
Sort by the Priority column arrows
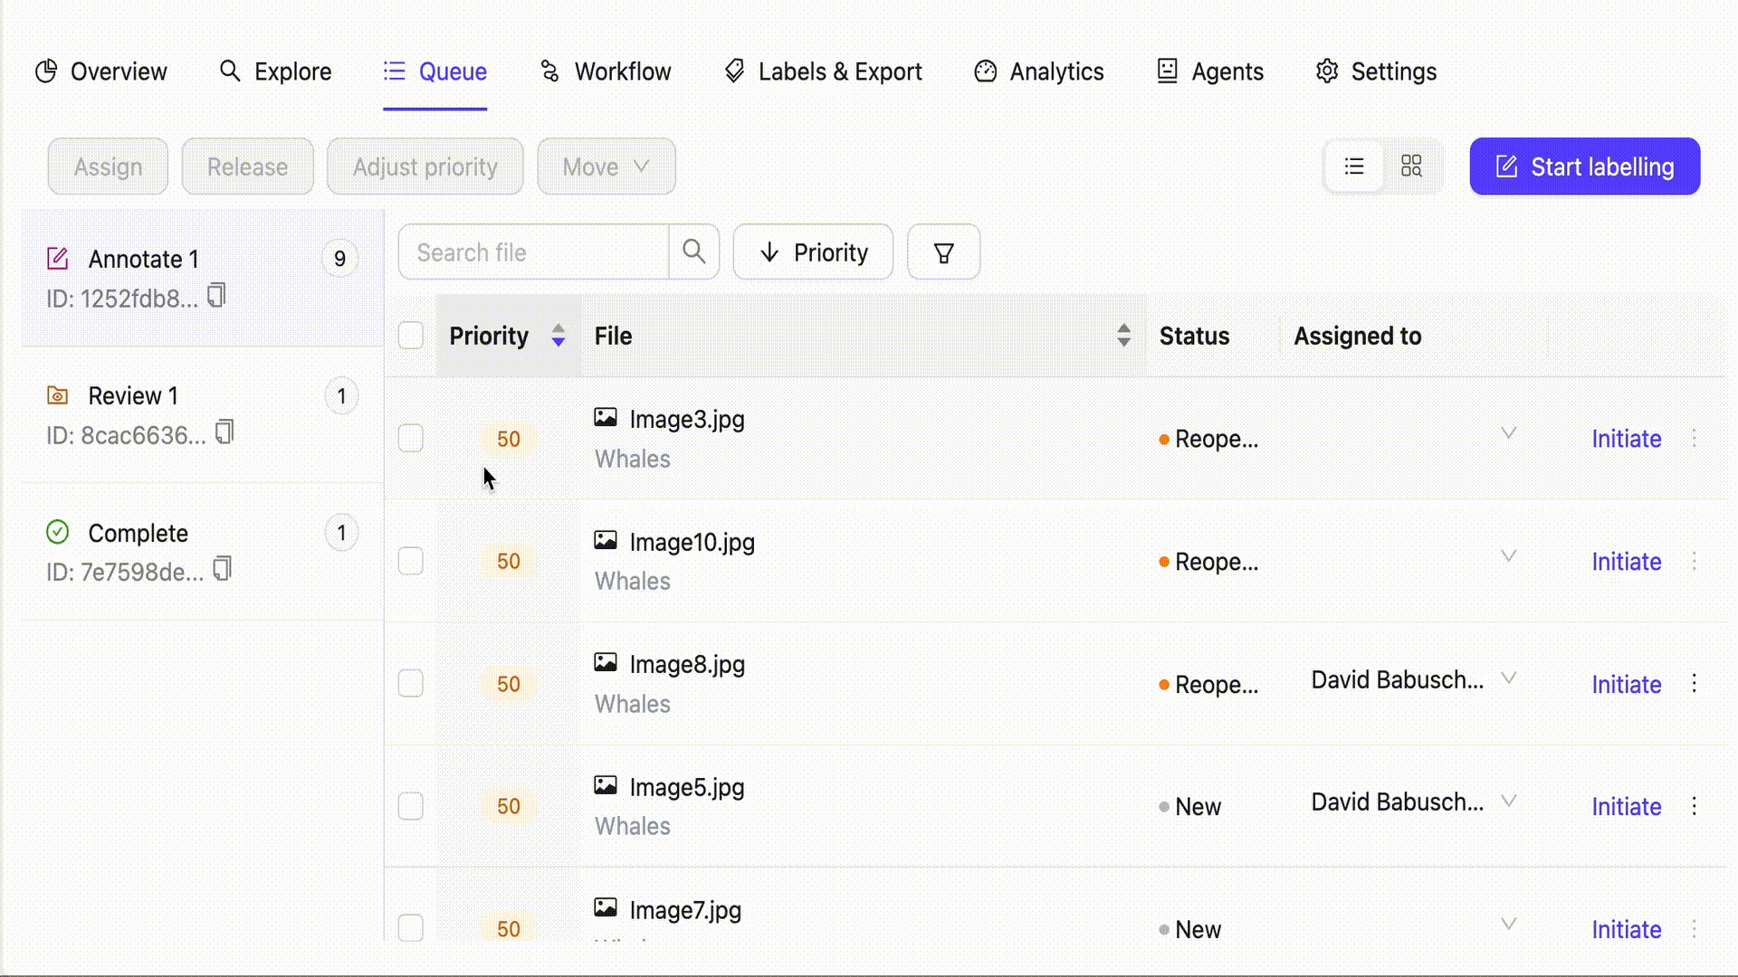[x=559, y=336]
